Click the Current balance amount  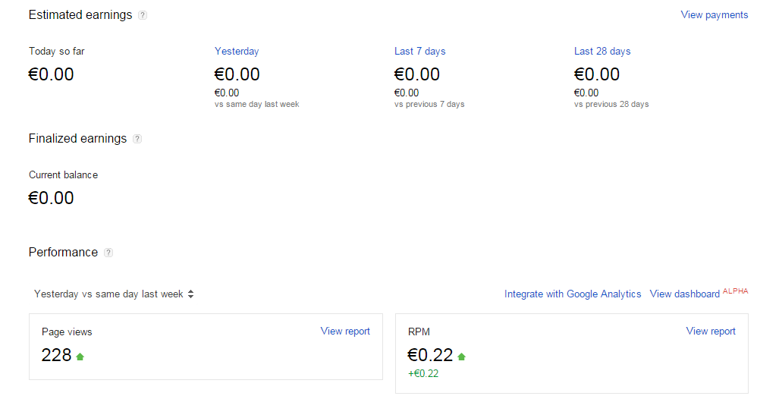click(52, 198)
